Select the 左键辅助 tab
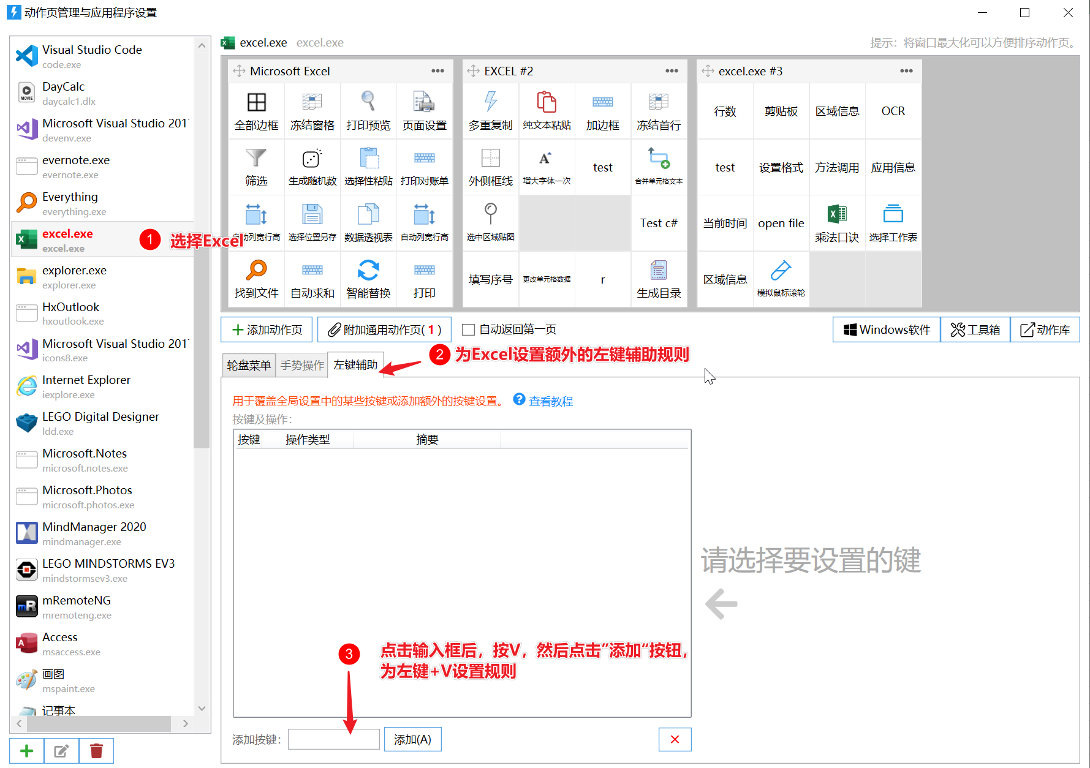 [x=355, y=364]
